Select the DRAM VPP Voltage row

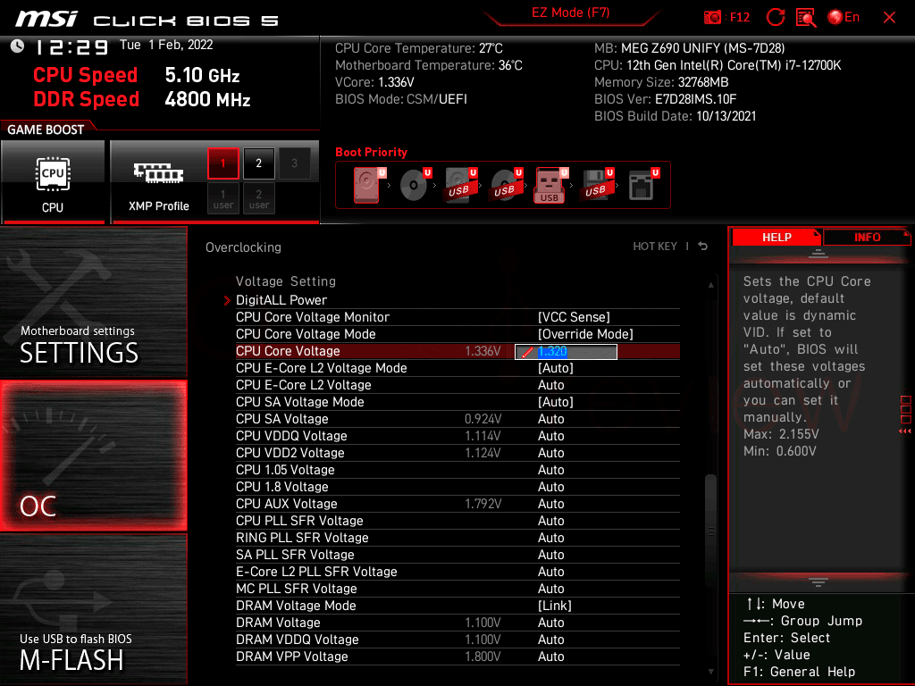pos(457,657)
